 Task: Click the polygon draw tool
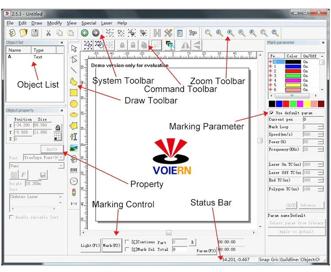click(x=74, y=126)
